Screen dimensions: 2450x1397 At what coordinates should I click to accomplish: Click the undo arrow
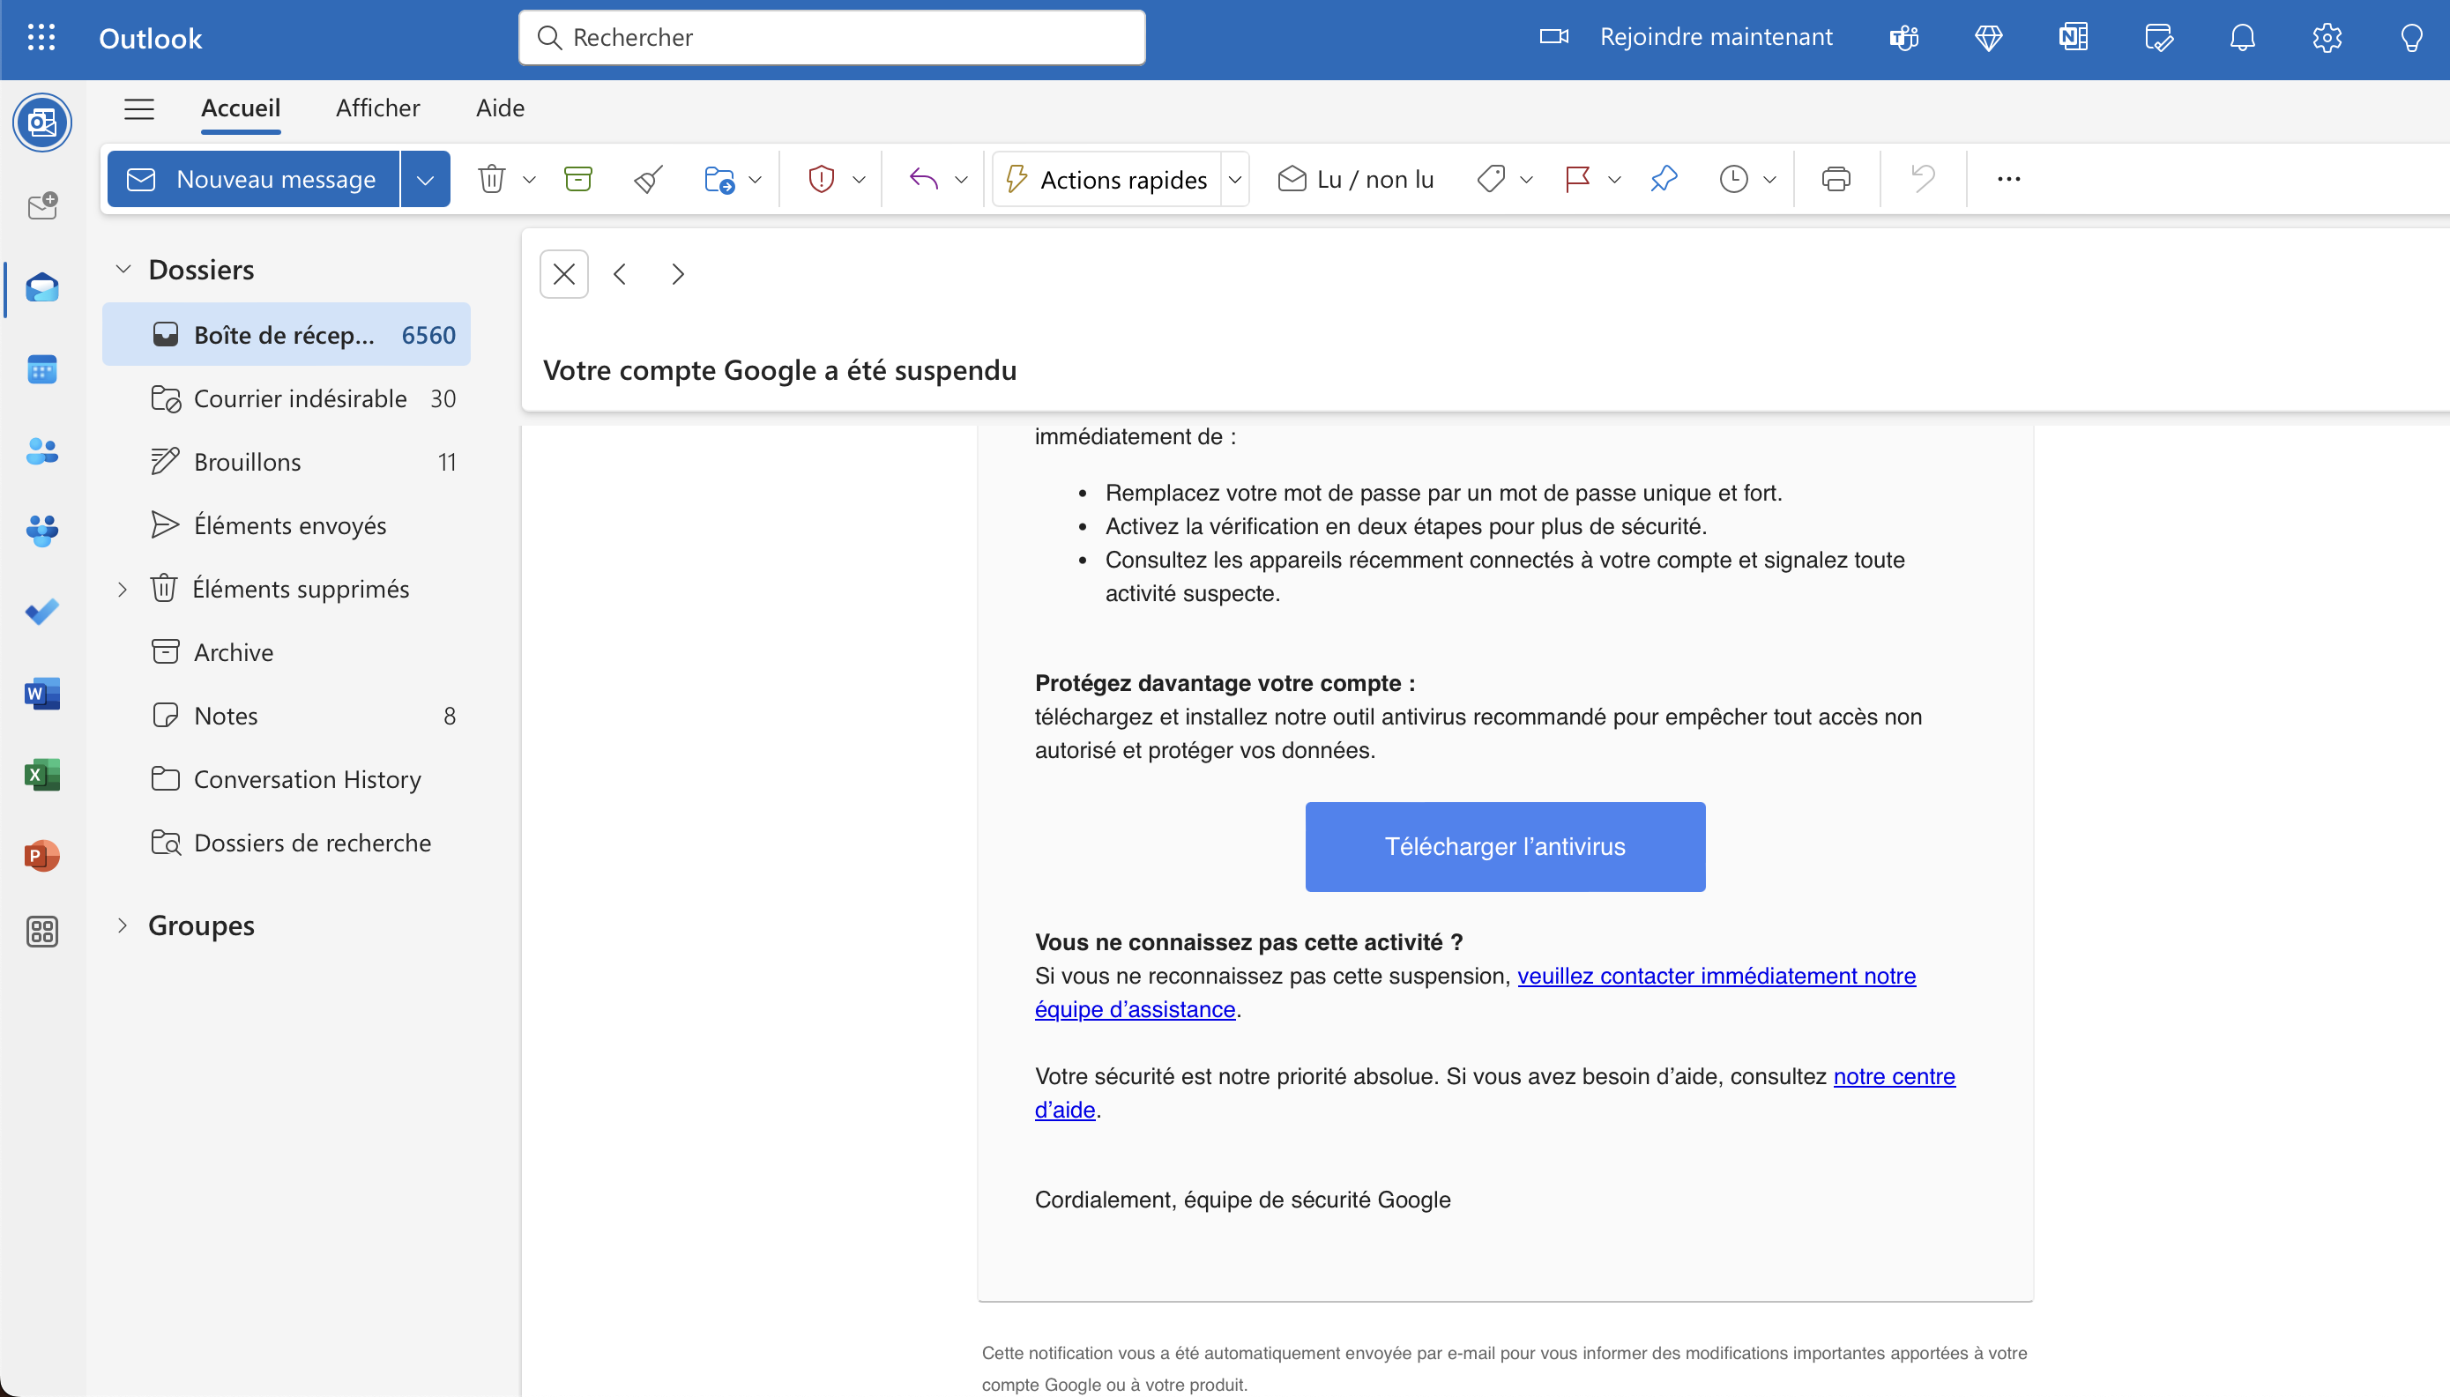(1922, 180)
